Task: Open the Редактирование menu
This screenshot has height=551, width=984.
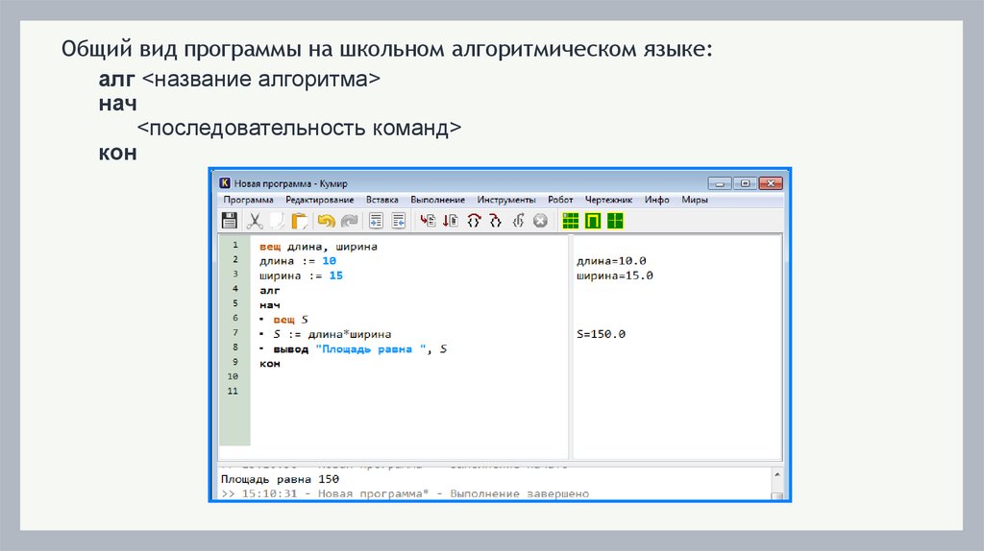Action: click(319, 200)
